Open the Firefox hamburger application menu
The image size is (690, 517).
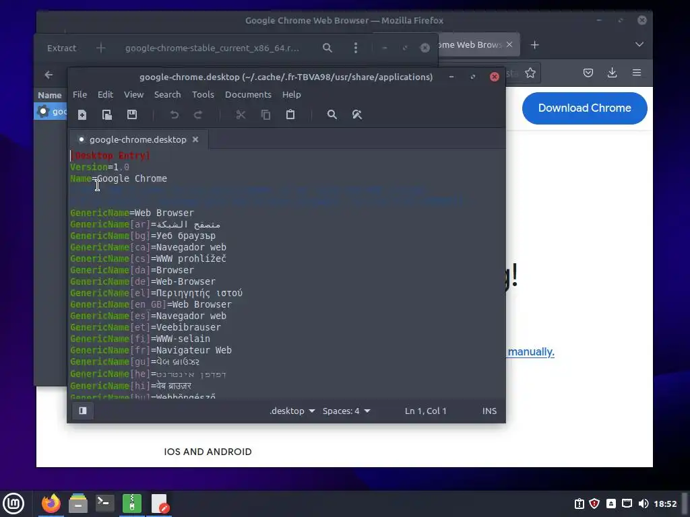pos(636,73)
